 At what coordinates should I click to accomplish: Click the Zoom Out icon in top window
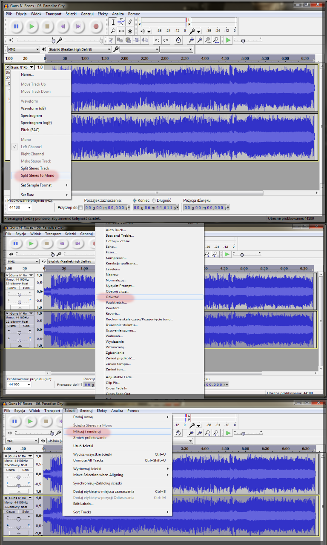tap(200, 40)
